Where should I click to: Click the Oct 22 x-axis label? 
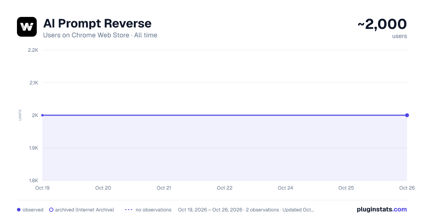(x=225, y=188)
